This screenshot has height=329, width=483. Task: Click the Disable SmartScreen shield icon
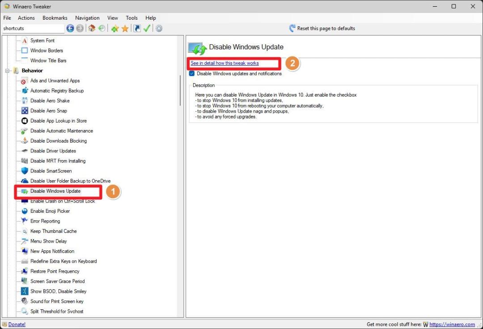pos(25,171)
